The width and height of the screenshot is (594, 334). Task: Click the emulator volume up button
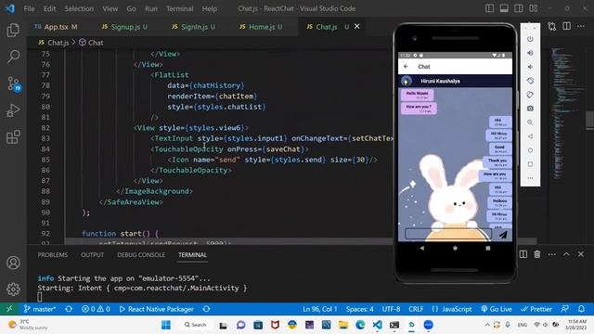(530, 53)
